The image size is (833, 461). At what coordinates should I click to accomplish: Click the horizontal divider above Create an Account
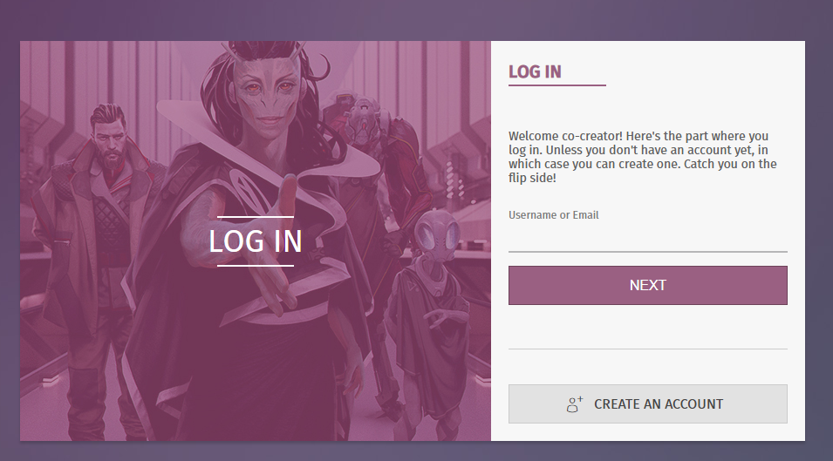(647, 349)
